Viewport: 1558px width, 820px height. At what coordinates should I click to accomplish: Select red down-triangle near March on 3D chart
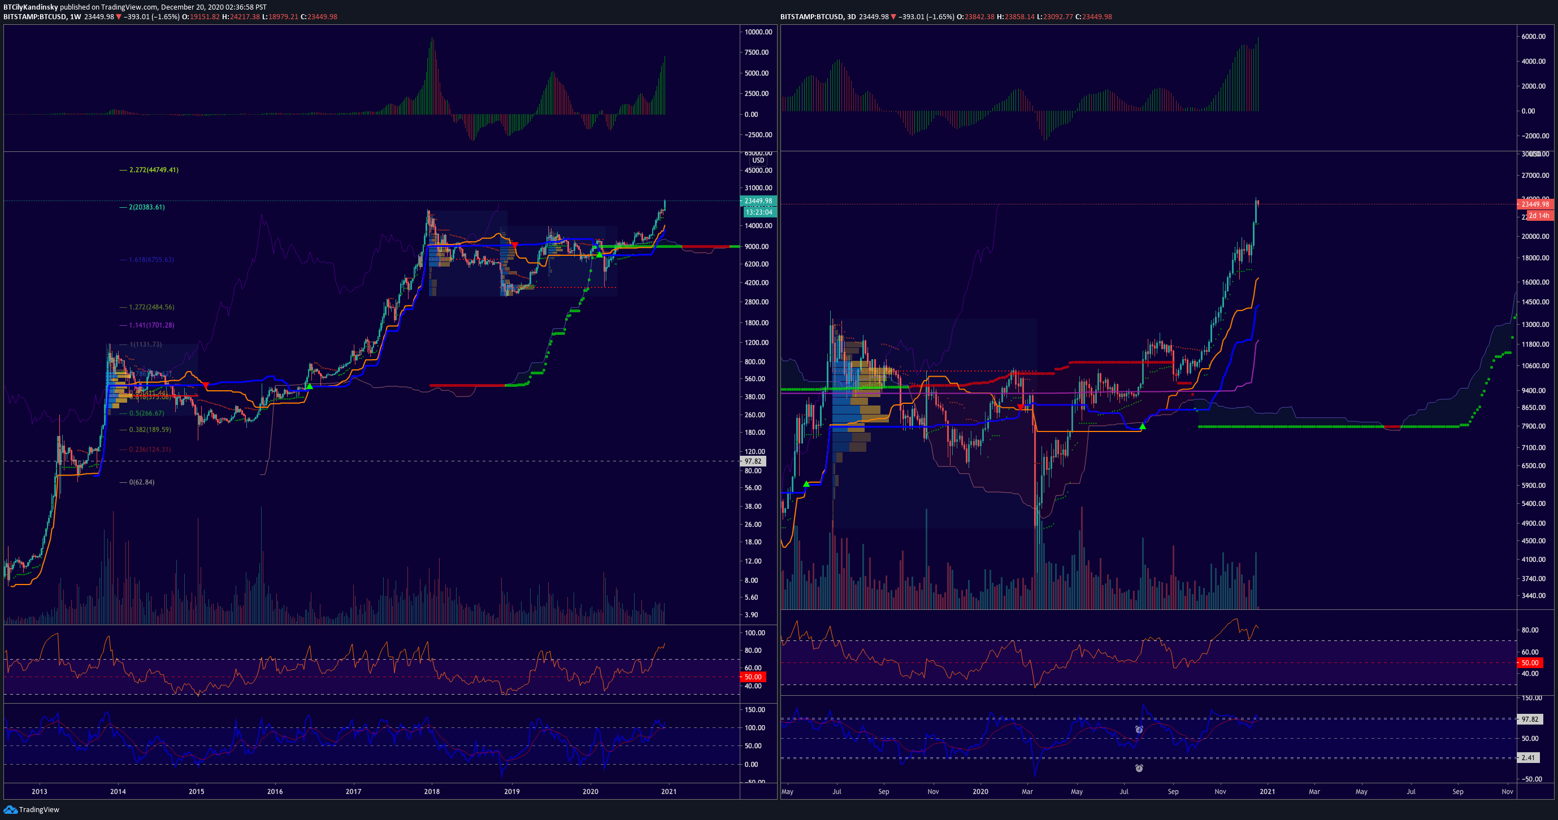point(1021,408)
